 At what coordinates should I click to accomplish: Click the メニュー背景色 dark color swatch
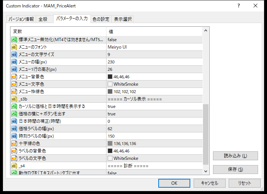coord(110,77)
